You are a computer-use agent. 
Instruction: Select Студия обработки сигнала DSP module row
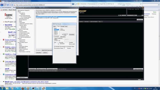click(x=56, y=18)
